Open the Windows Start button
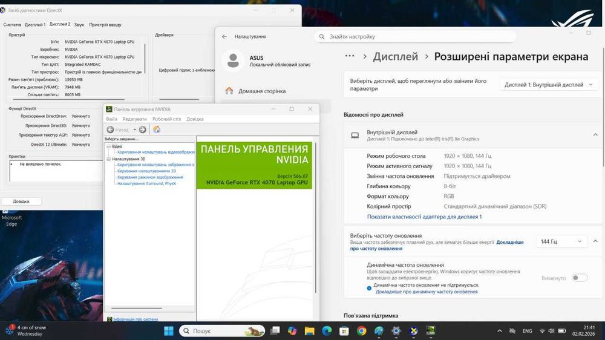The image size is (605, 340). tap(169, 331)
